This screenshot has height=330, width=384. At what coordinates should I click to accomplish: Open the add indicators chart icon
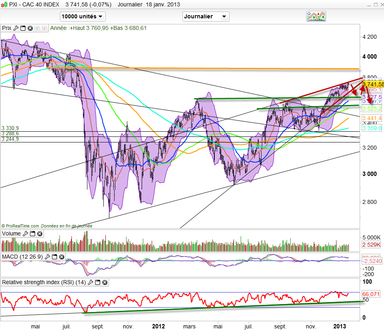point(316,16)
